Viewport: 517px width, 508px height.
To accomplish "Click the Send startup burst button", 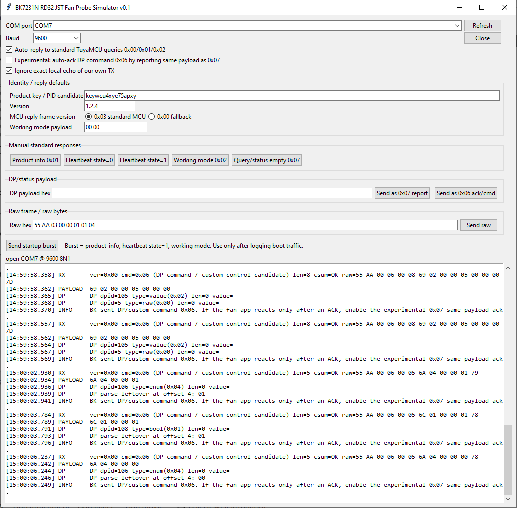I will (x=32, y=246).
